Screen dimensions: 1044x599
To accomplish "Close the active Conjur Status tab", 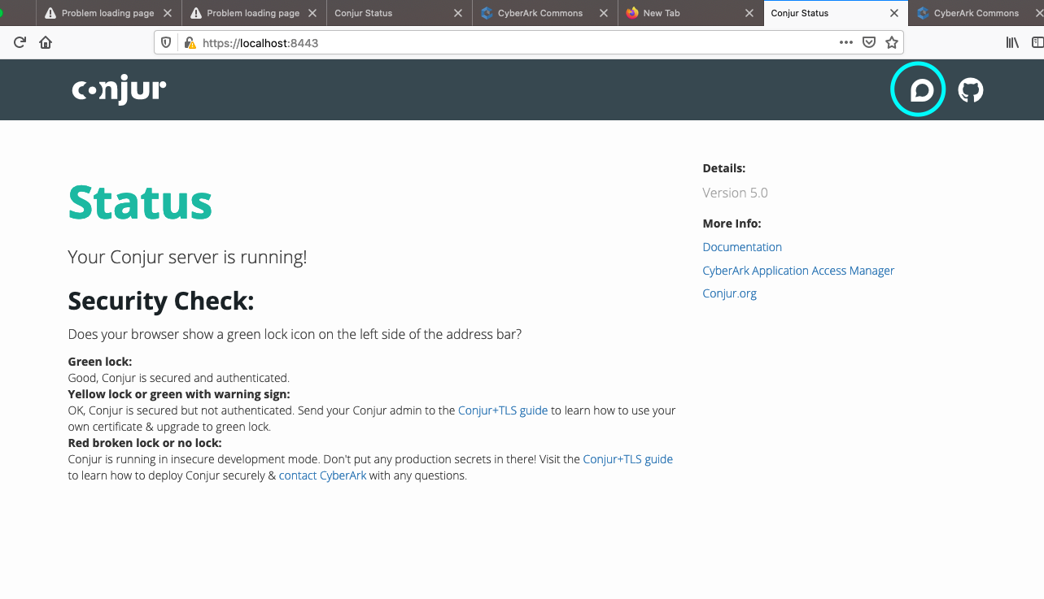I will (x=894, y=13).
